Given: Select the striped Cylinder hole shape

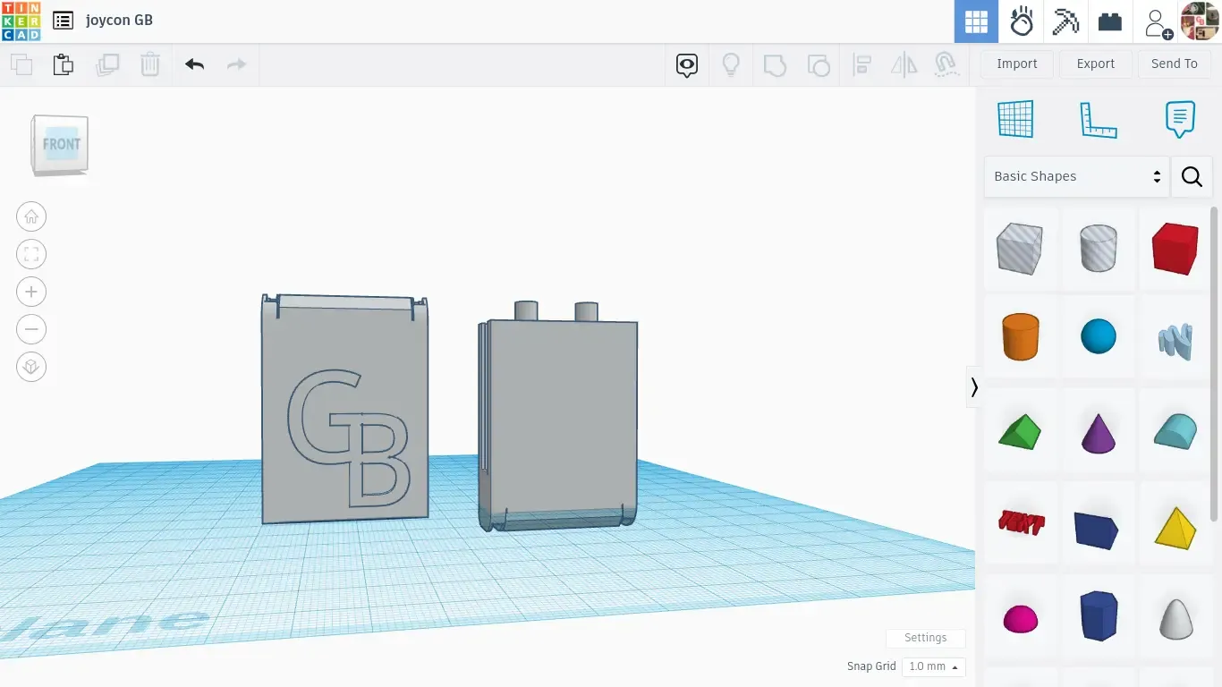Looking at the screenshot, I should (x=1098, y=249).
